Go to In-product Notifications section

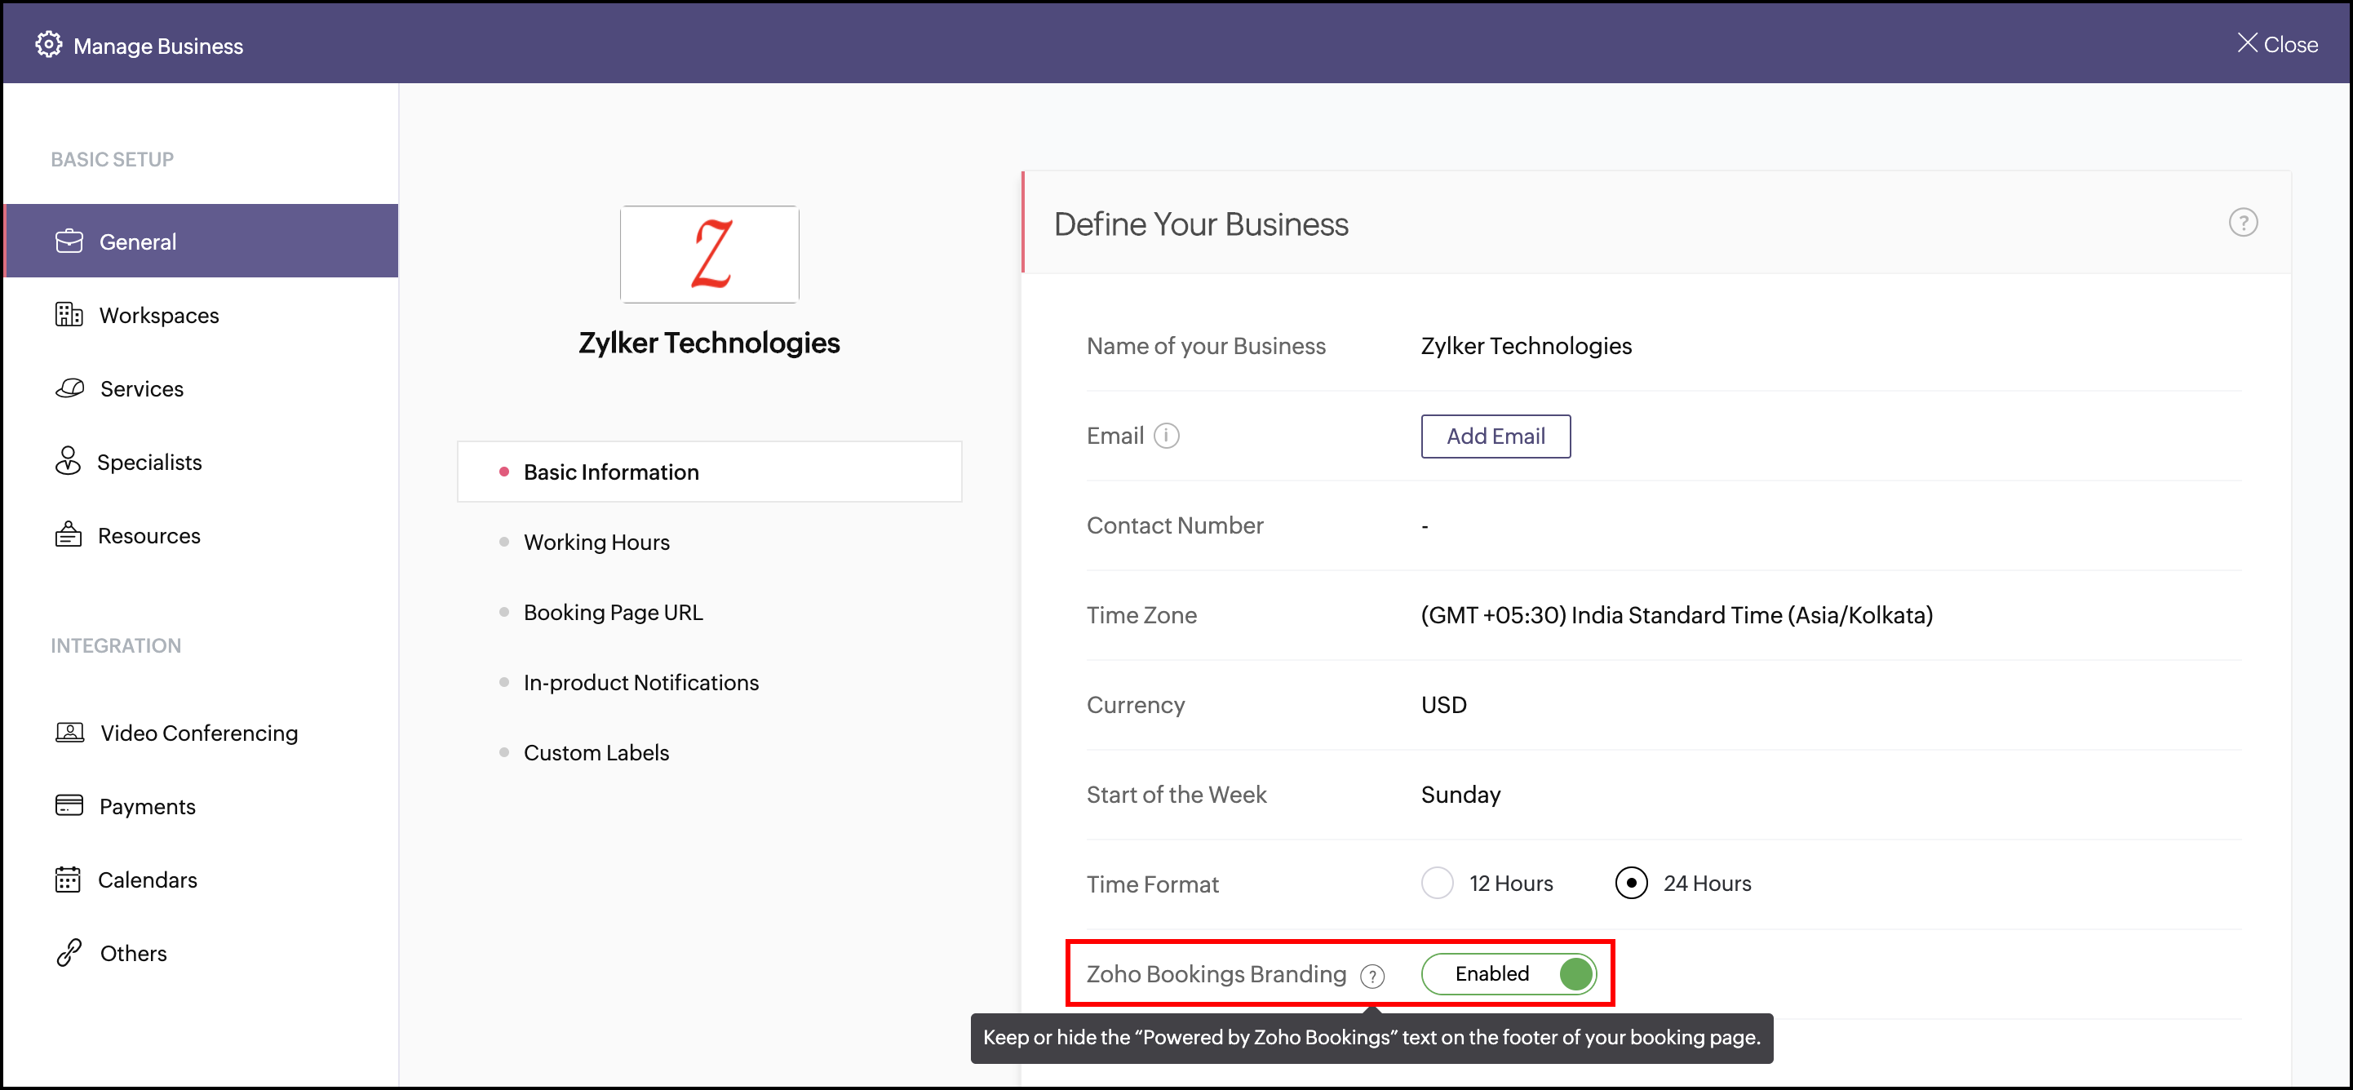[x=640, y=683]
